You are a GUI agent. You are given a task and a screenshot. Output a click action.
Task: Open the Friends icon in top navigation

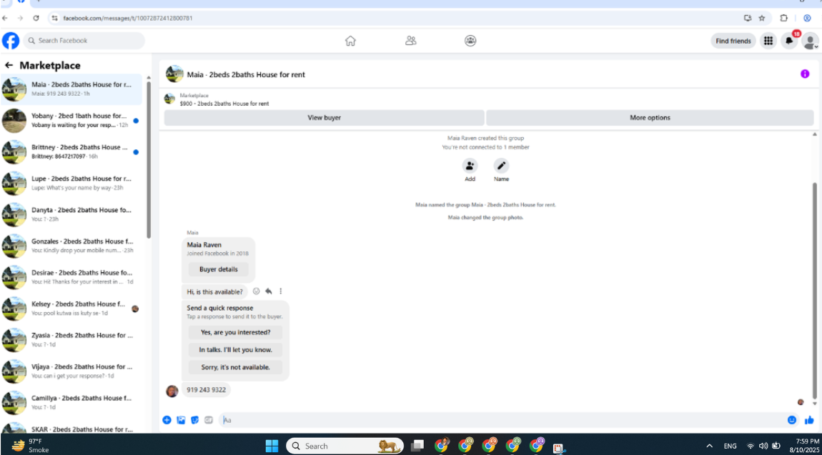point(410,41)
